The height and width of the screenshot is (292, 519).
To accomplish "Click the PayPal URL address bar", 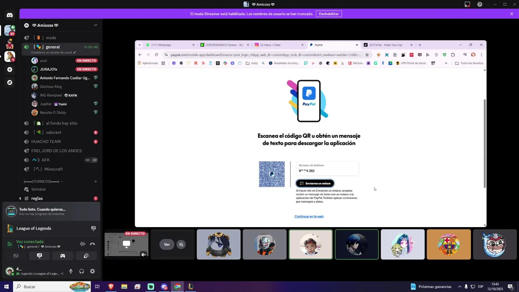I will (266, 55).
